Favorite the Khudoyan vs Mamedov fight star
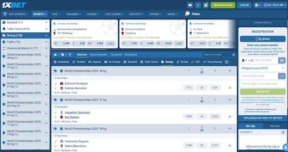This screenshot has width=288, height=152. click(x=55, y=88)
